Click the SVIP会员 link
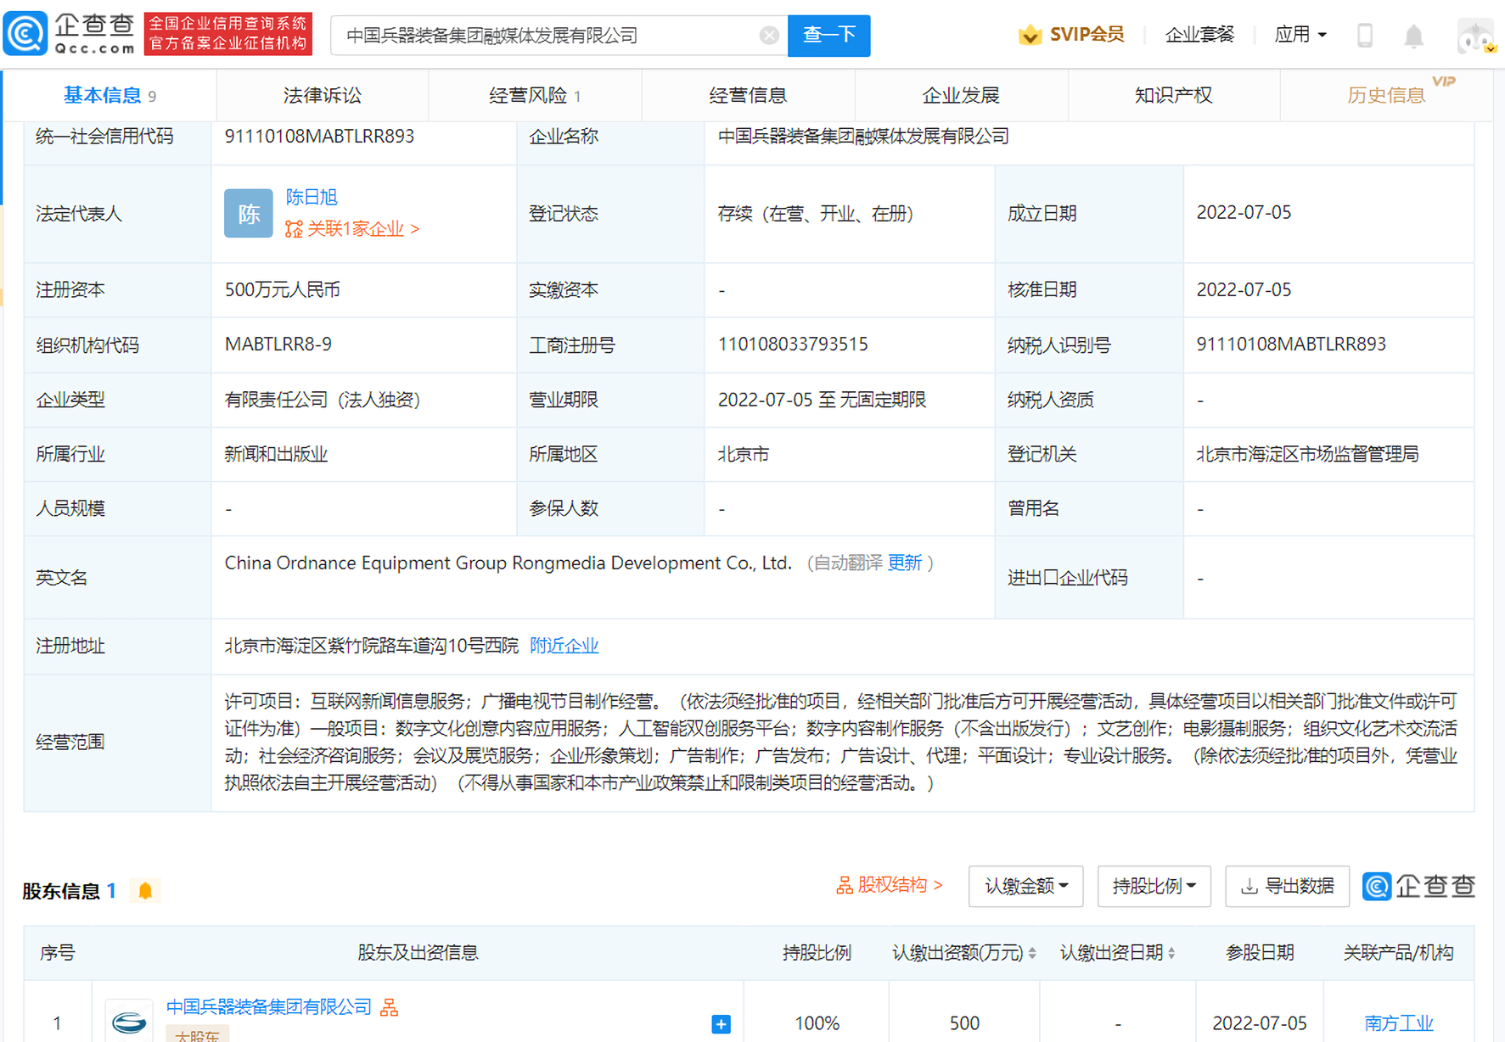 tap(1087, 35)
